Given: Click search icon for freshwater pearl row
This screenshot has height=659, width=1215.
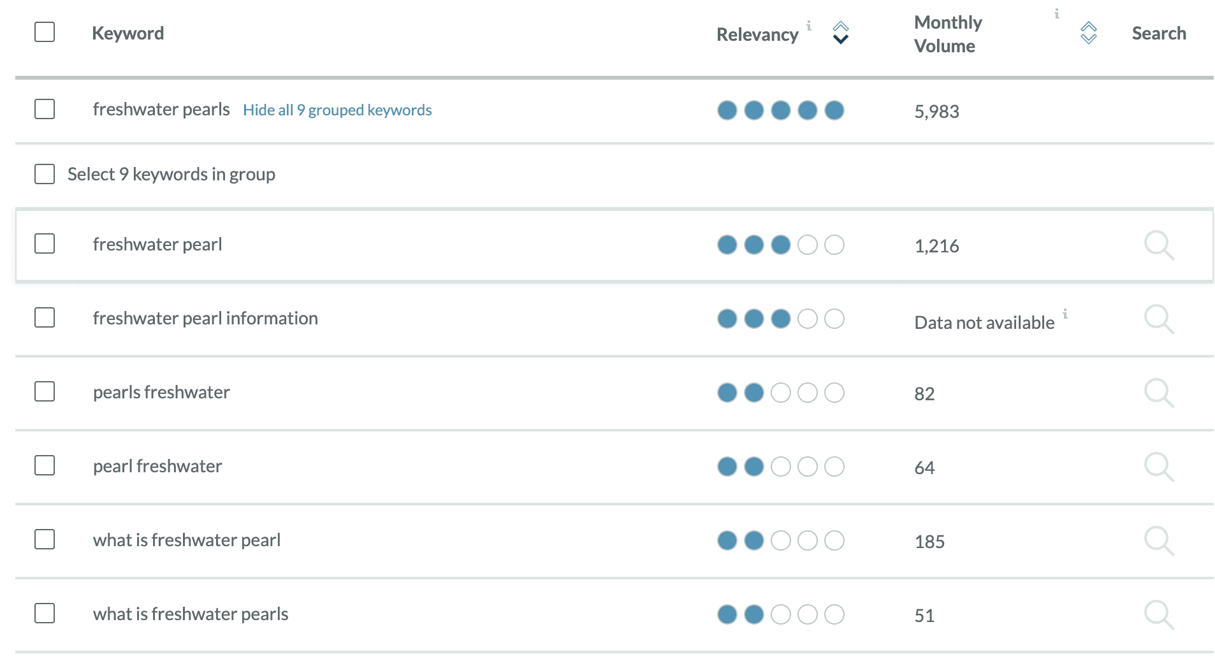Looking at the screenshot, I should (x=1158, y=245).
